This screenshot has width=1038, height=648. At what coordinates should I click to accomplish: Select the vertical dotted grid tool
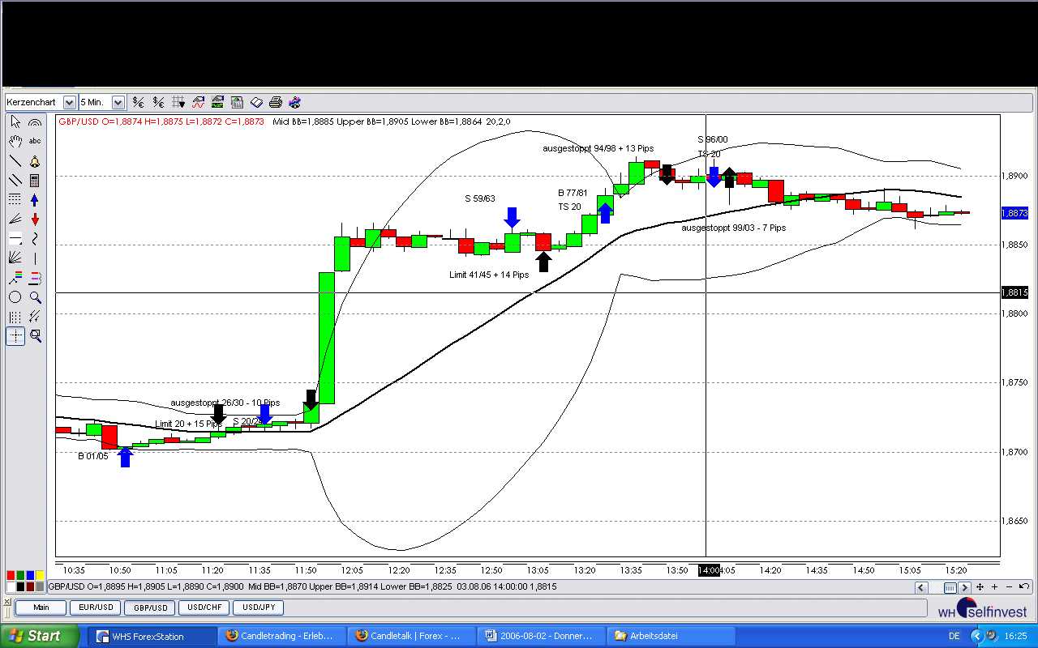coord(15,317)
